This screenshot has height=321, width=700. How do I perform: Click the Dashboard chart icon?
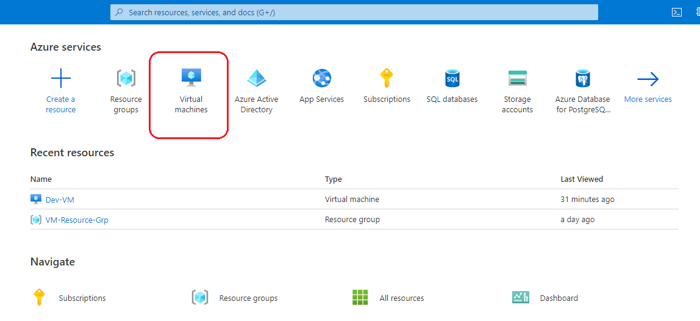pyautogui.click(x=521, y=297)
